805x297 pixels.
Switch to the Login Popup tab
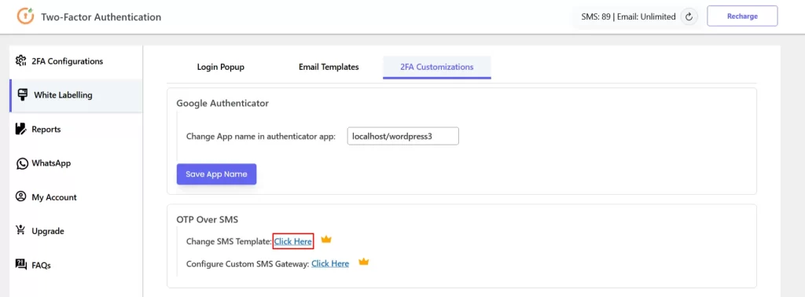221,68
